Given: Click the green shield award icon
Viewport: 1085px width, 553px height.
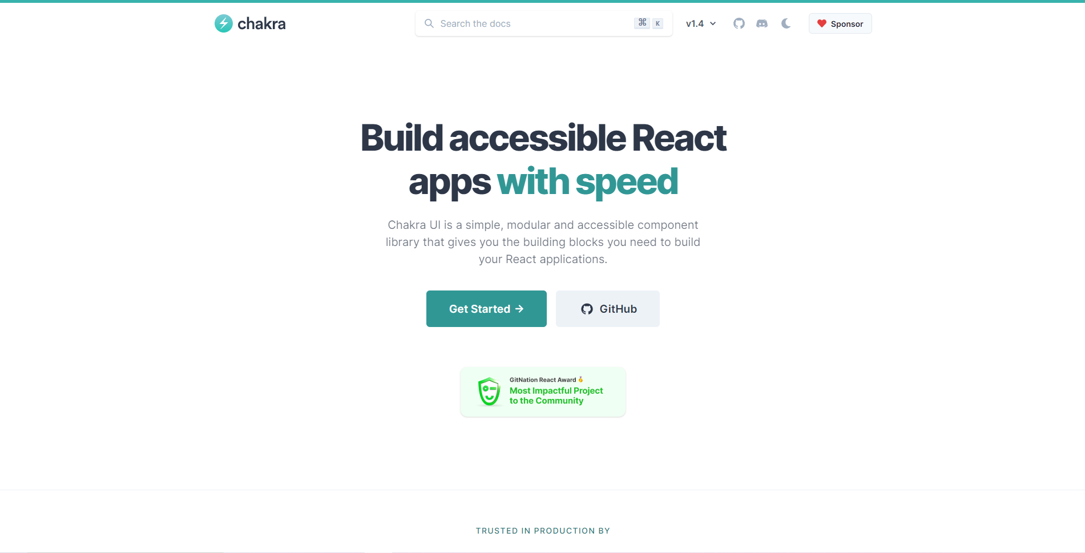Looking at the screenshot, I should 489,391.
